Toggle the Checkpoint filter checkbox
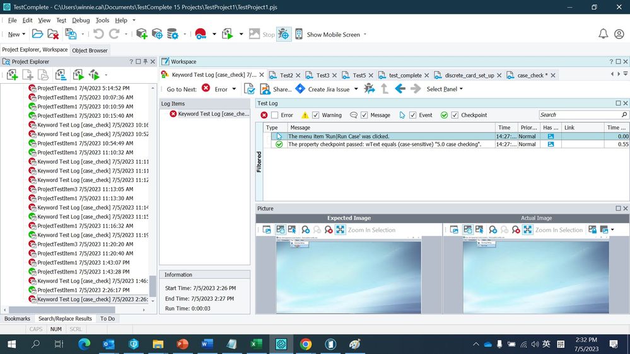The height and width of the screenshot is (354, 630). 455,115
